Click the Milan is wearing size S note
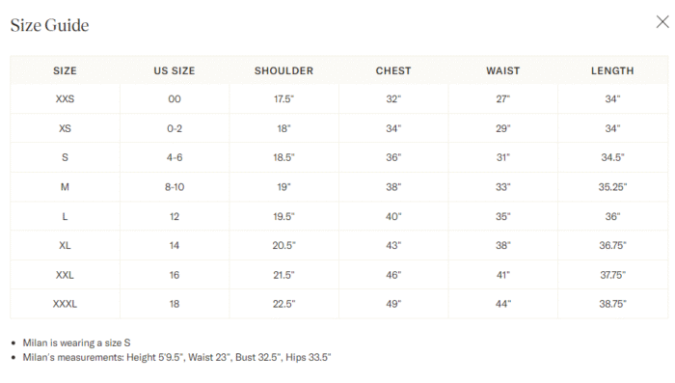 pyautogui.click(x=76, y=342)
